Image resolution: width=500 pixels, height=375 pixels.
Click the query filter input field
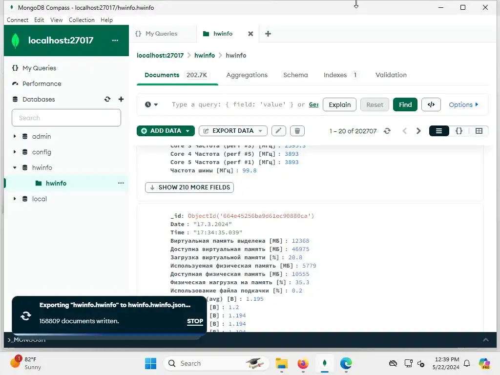(x=245, y=104)
